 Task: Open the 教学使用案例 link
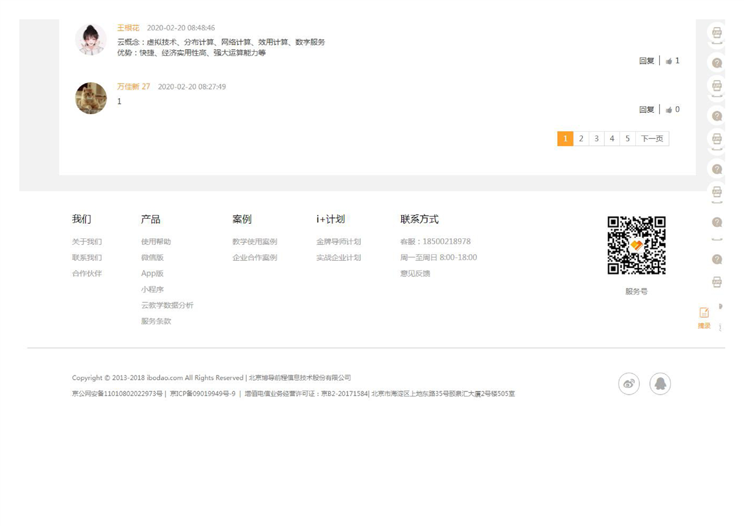pos(255,242)
